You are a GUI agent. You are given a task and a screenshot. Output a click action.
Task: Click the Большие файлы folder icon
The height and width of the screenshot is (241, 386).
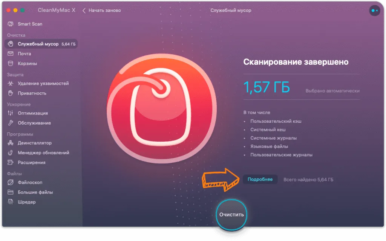[x=10, y=192]
